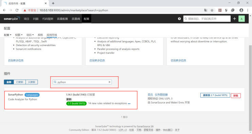
Task: Reload the page with refresh icon
Action: point(17,10)
